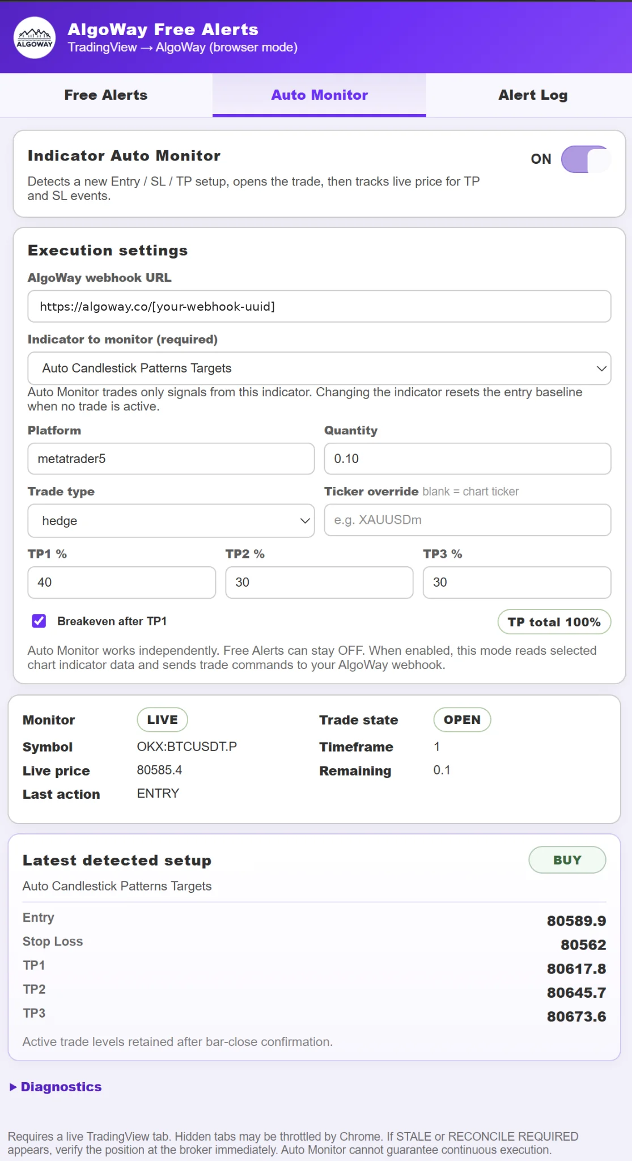Expand the Diagnostics section

(56, 1087)
